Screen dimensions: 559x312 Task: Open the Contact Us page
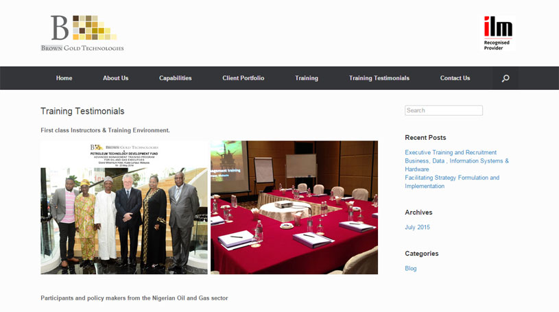[x=455, y=78]
